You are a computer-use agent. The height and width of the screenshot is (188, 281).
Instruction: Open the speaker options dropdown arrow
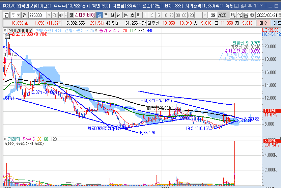pos(66,15)
